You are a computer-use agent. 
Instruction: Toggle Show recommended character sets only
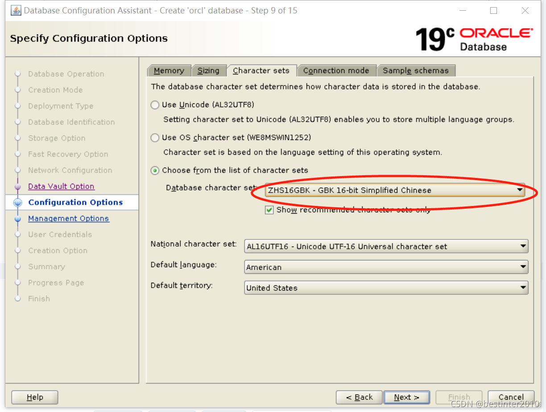click(269, 210)
